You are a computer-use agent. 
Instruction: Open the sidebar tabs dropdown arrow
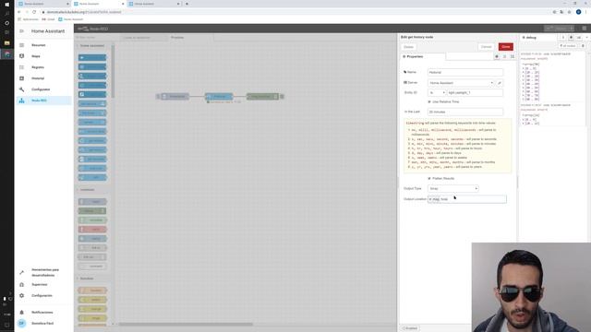click(x=586, y=38)
